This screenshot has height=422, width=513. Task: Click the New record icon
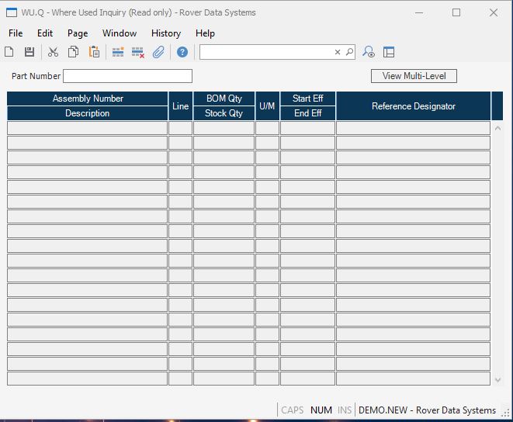pos(9,52)
